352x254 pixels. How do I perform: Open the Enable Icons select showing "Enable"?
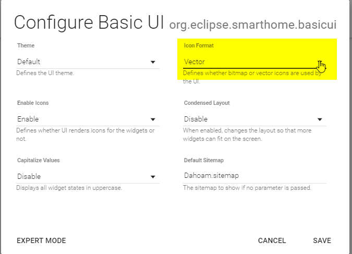point(83,119)
